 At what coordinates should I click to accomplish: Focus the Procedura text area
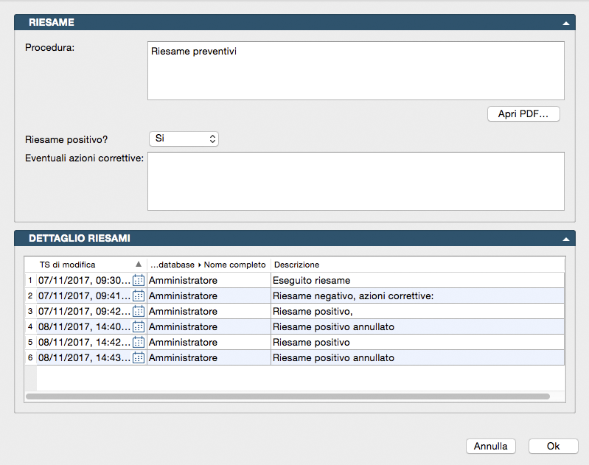pyautogui.click(x=355, y=71)
